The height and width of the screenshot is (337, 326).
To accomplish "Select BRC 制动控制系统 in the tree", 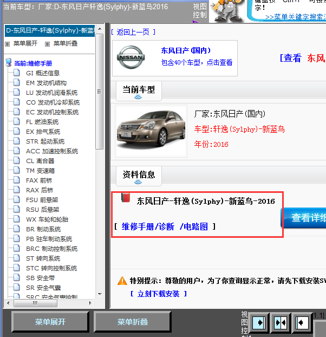I will [52, 249].
